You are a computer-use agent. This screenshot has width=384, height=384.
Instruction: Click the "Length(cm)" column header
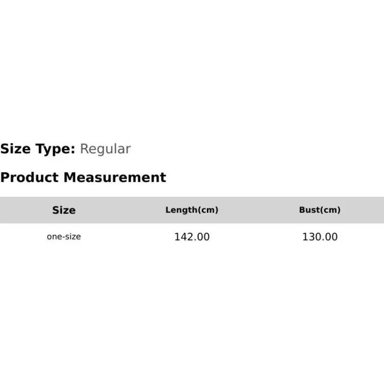click(x=192, y=210)
